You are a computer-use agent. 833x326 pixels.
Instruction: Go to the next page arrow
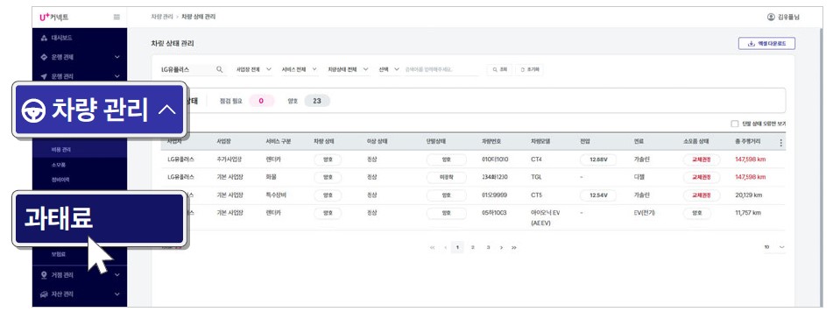[501, 248]
